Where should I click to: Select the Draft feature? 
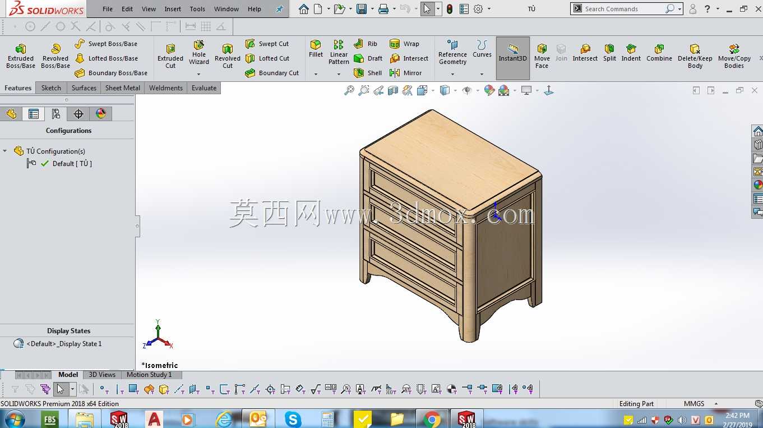pyautogui.click(x=368, y=58)
